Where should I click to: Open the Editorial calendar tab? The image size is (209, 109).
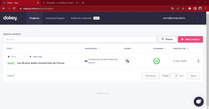pyautogui.click(x=81, y=18)
